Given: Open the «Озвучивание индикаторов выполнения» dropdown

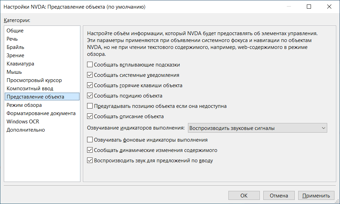Looking at the screenshot, I should pos(257,128).
